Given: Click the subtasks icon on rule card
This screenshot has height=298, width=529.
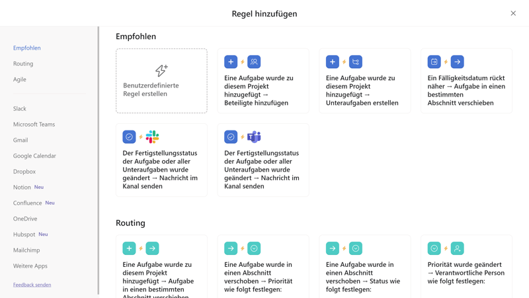Looking at the screenshot, I should pos(356,62).
